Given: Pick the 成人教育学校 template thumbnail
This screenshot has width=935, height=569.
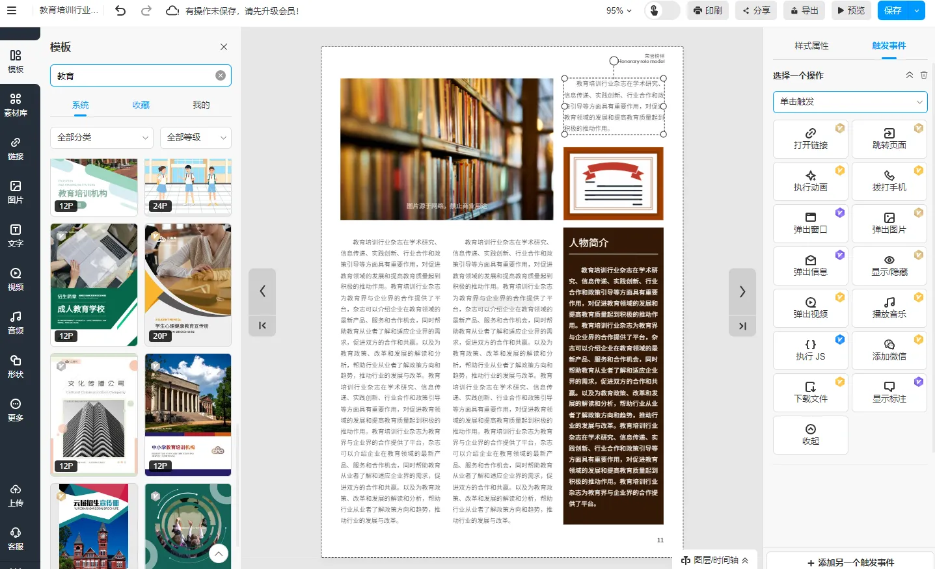Looking at the screenshot, I should (x=94, y=284).
